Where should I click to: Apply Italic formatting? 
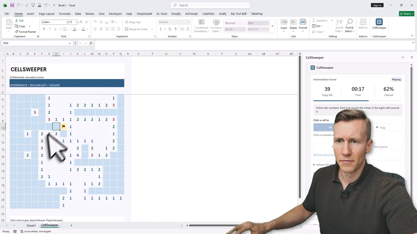(50, 29)
